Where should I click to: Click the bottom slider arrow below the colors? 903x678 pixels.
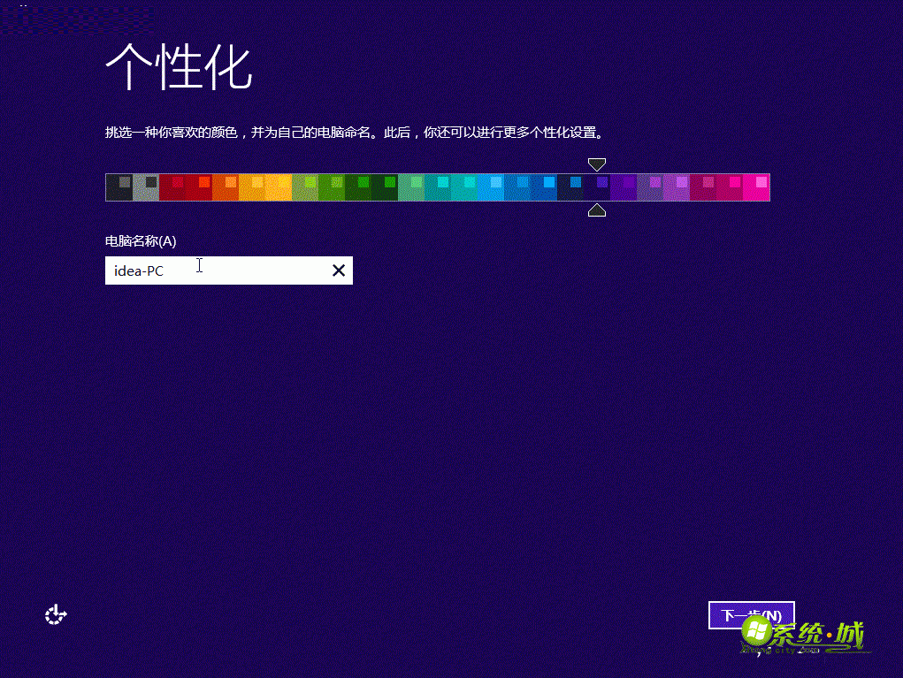point(596,210)
